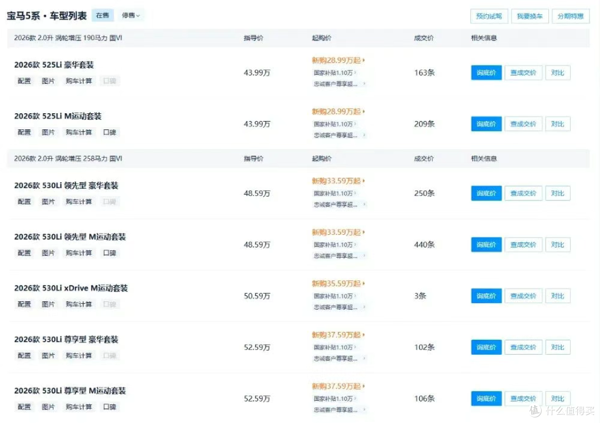Click 询底价 for 530Li 领先型 豪华套装

coord(486,193)
